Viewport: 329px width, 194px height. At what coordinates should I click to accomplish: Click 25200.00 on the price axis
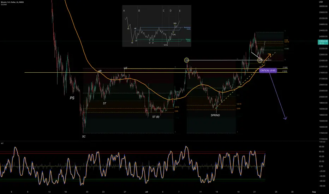323,18
